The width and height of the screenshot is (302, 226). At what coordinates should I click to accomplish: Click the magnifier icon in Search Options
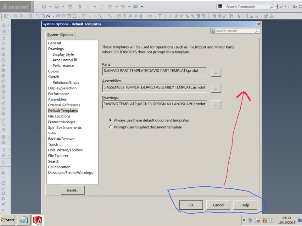coord(257,31)
